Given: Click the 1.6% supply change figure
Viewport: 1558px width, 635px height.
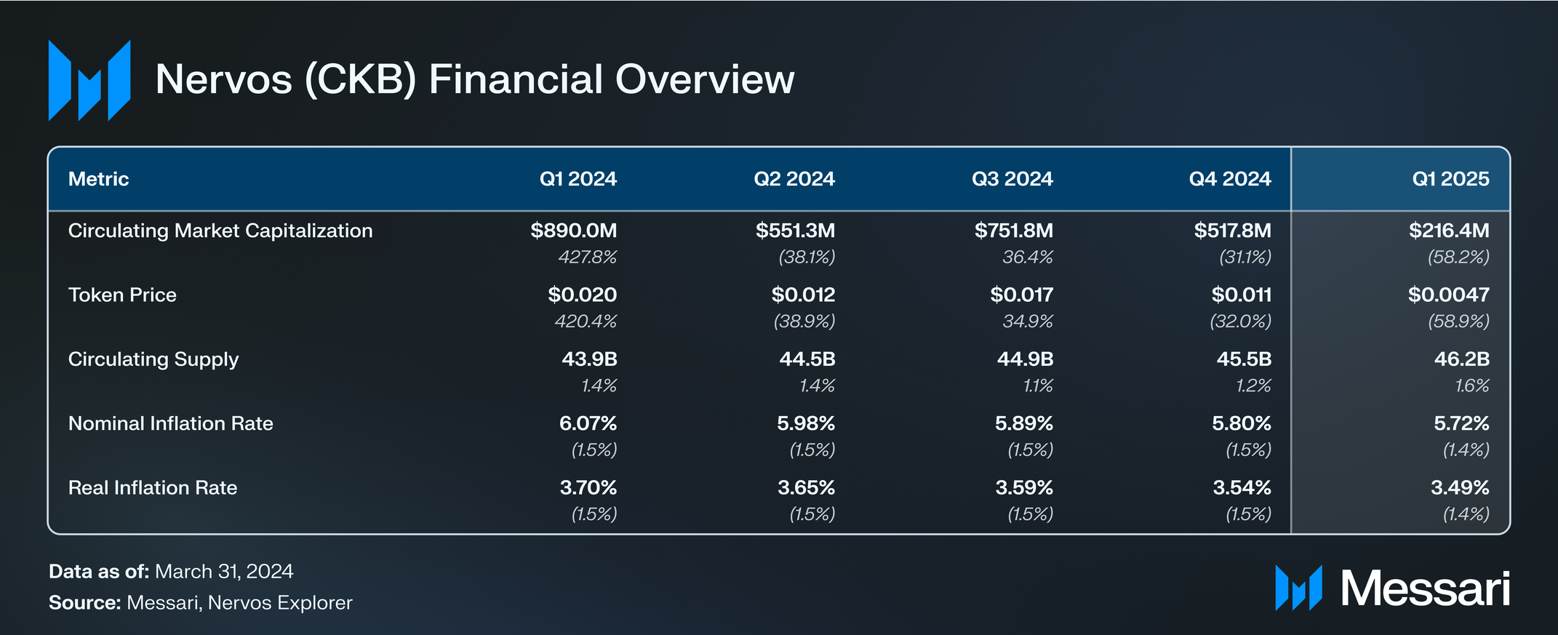Looking at the screenshot, I should click(1472, 386).
